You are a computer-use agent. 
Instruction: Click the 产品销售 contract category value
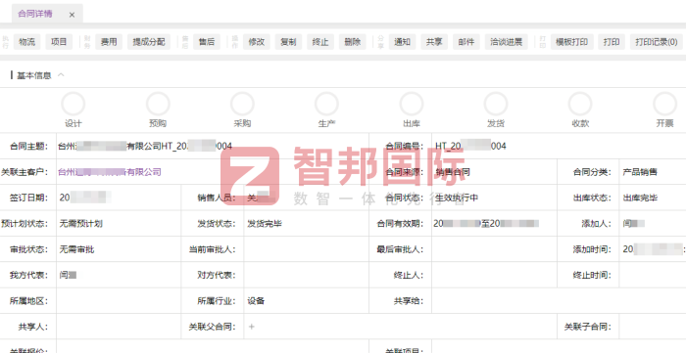[640, 172]
